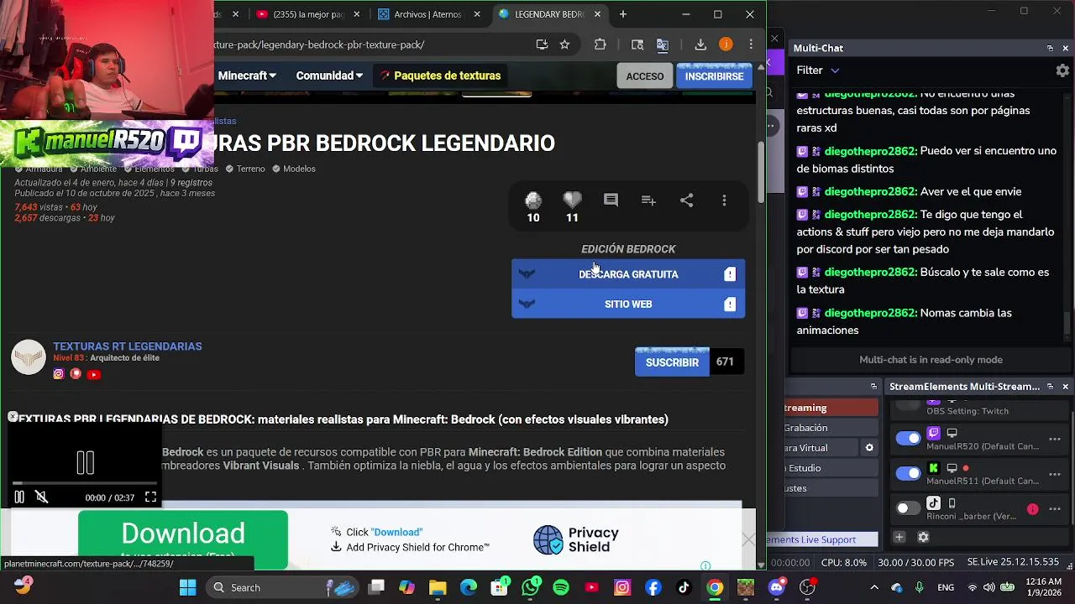Select the LEGENDARY BEDROCK tab
This screenshot has height=604, width=1075.
click(x=550, y=14)
